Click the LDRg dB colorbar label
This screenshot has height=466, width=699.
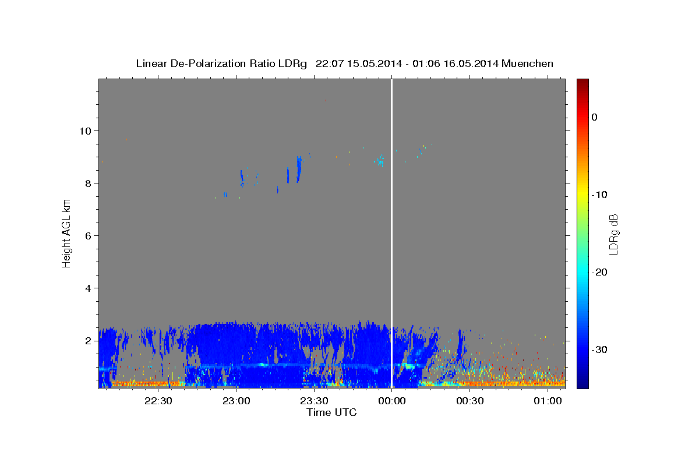(x=613, y=234)
